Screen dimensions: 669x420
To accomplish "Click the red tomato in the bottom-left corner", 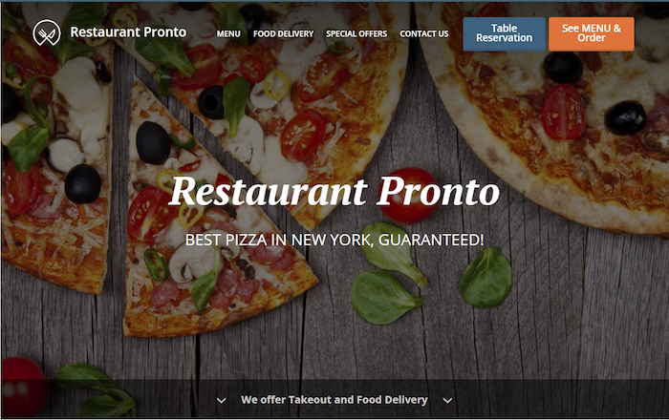I will [x=24, y=387].
